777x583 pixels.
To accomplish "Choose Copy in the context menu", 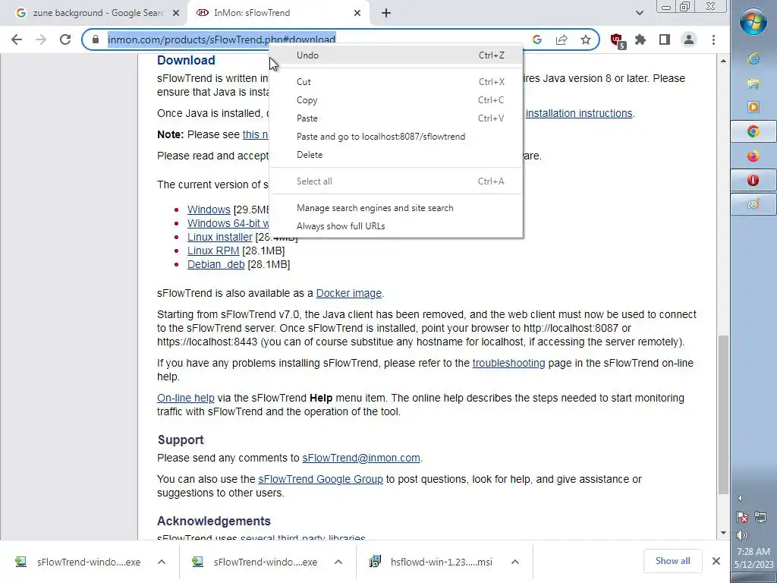I will 396,100.
